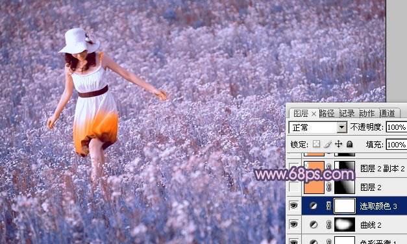Screen dimensions: 407x244
Task: Click the mask link icon on 图层 2
Action: coord(329,187)
